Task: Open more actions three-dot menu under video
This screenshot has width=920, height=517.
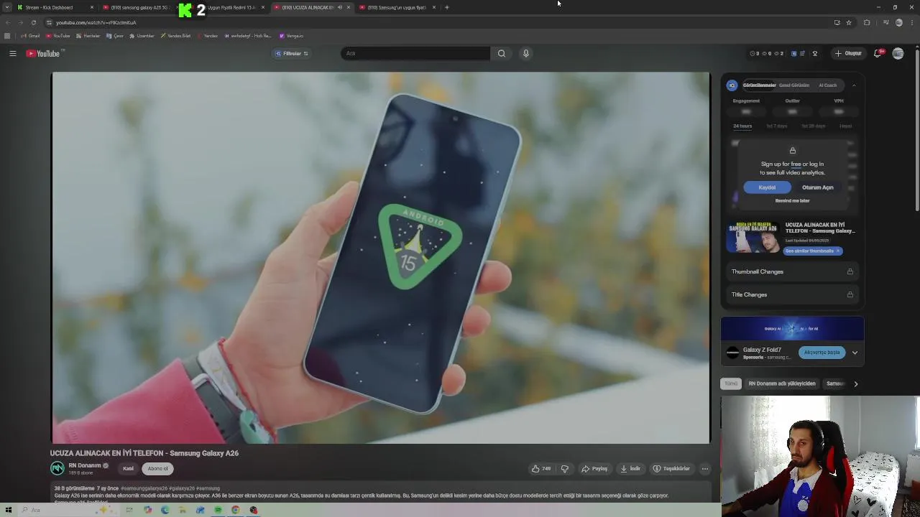Action: click(705, 469)
